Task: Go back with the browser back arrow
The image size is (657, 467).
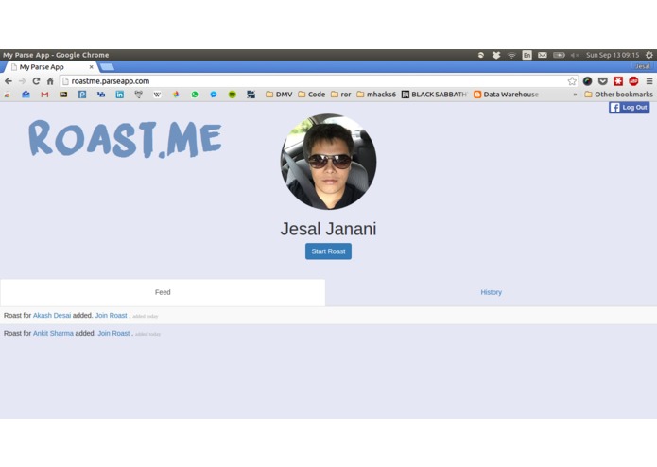Action: [9, 81]
